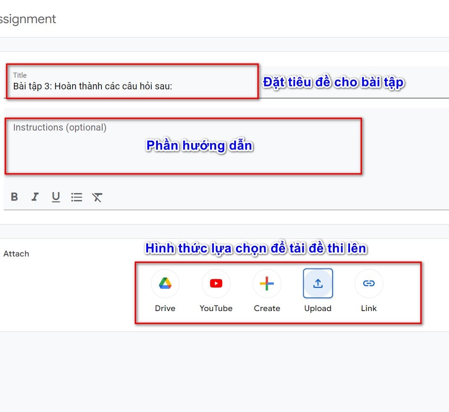
Task: Click the Drive label under its icon
Action: [165, 308]
